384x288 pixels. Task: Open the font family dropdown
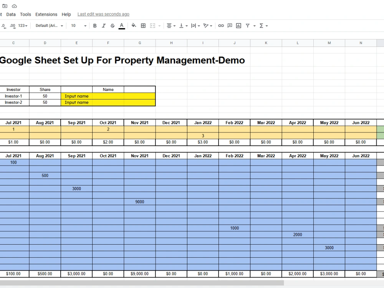[x=49, y=26]
